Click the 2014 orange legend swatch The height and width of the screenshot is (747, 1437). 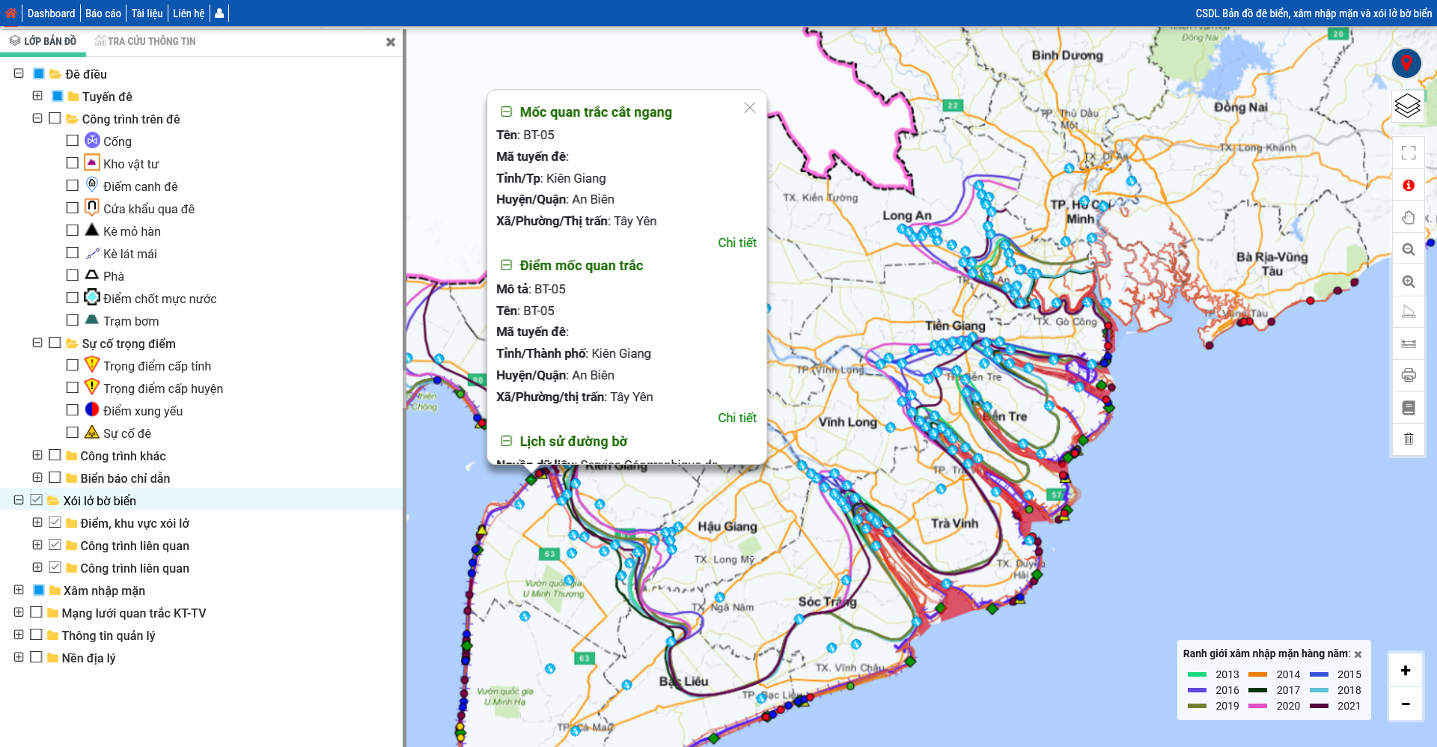click(1257, 674)
